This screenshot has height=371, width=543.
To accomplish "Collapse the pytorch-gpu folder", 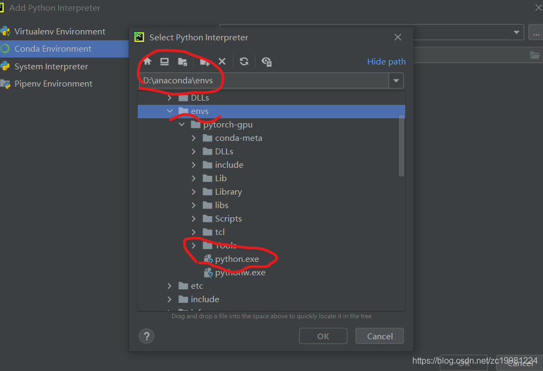I will [182, 124].
